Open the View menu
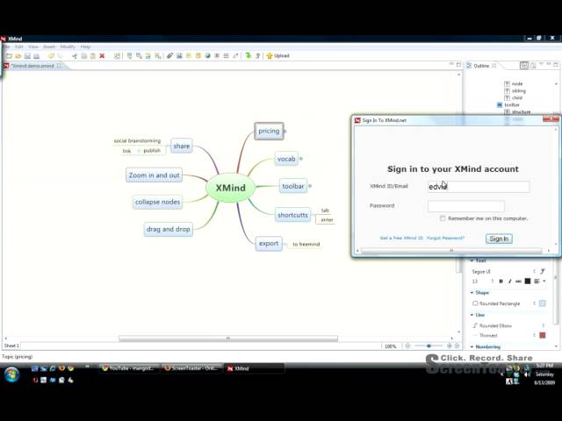The image size is (562, 421). coord(33,46)
